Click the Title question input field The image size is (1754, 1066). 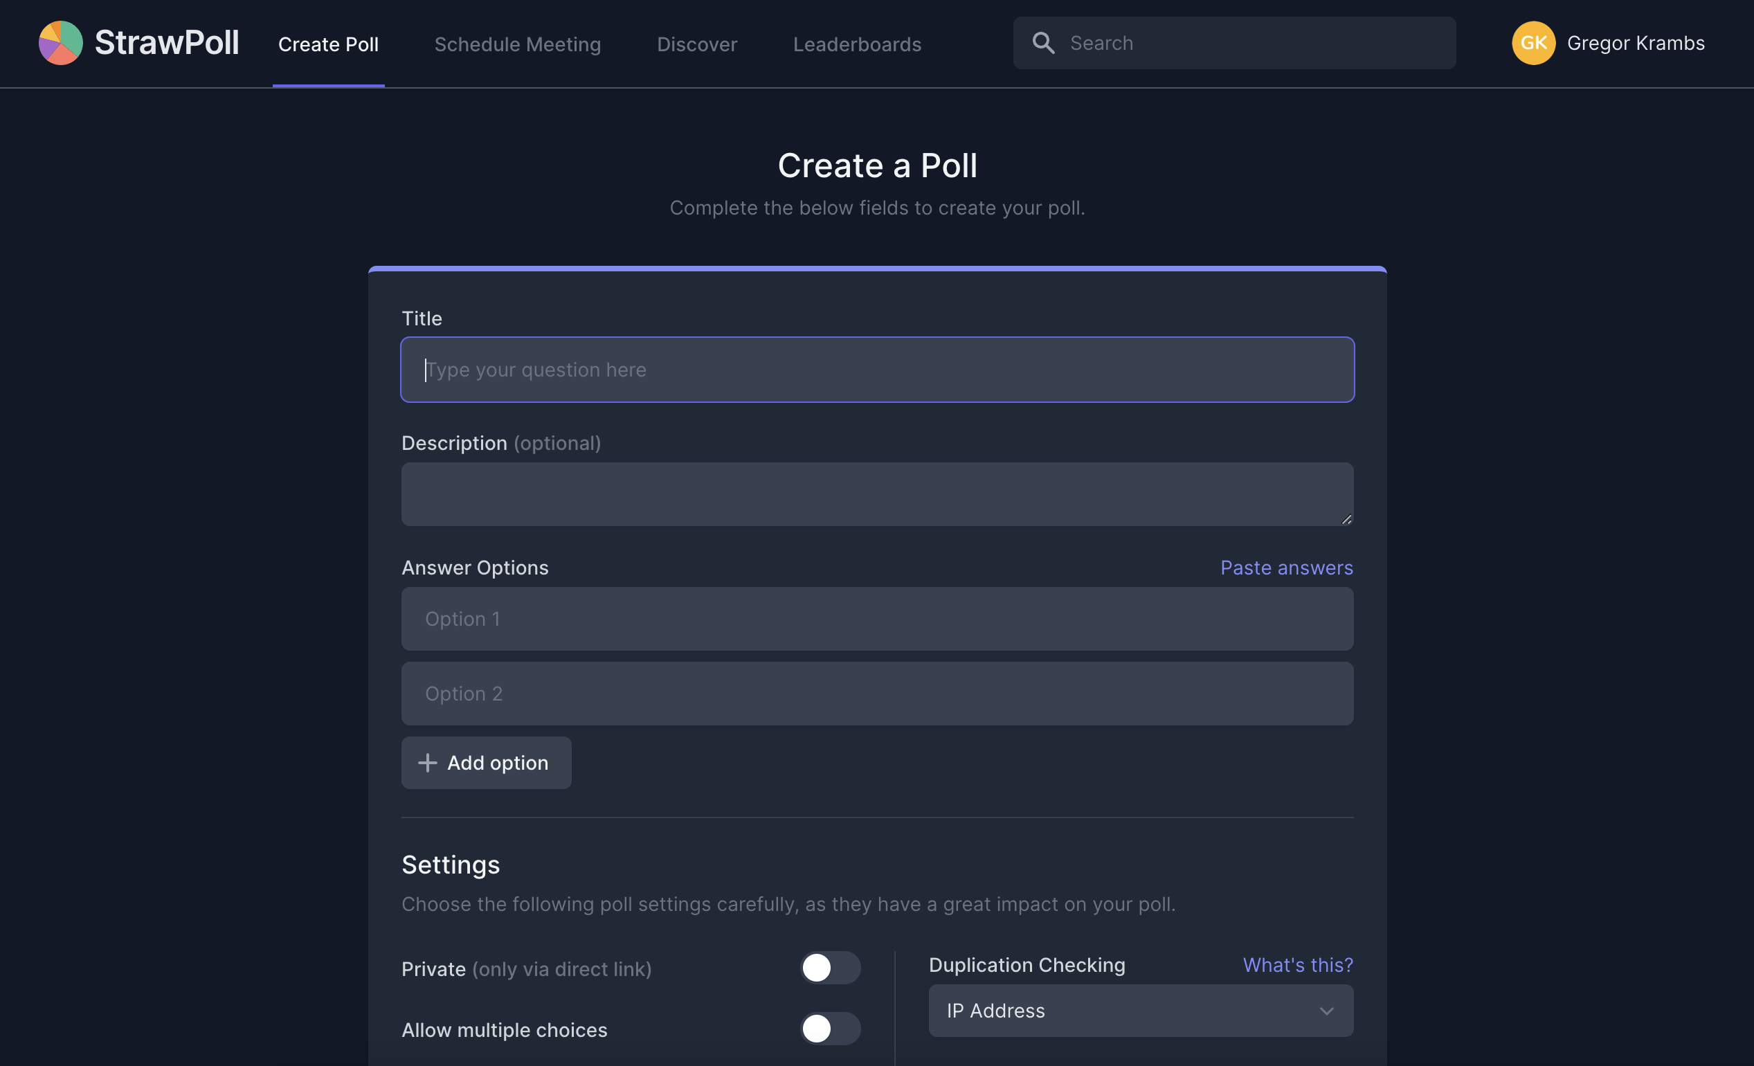tap(877, 368)
